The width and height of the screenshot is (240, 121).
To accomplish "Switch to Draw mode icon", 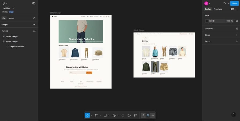I will coord(143,115).
